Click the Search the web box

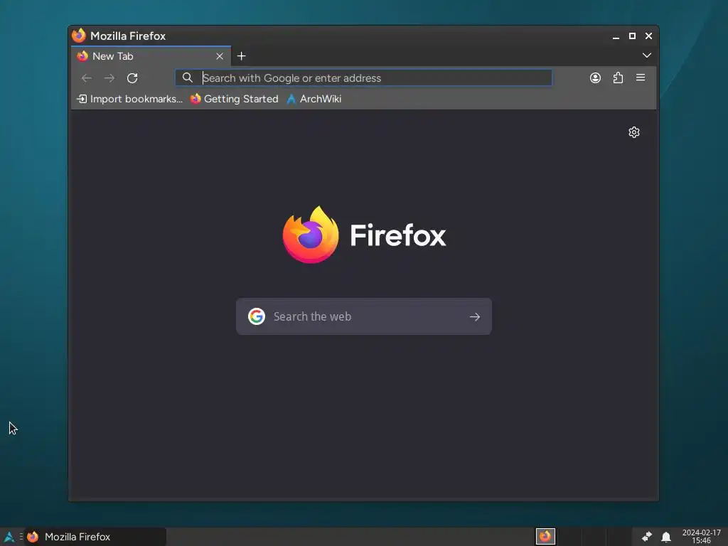[363, 316]
